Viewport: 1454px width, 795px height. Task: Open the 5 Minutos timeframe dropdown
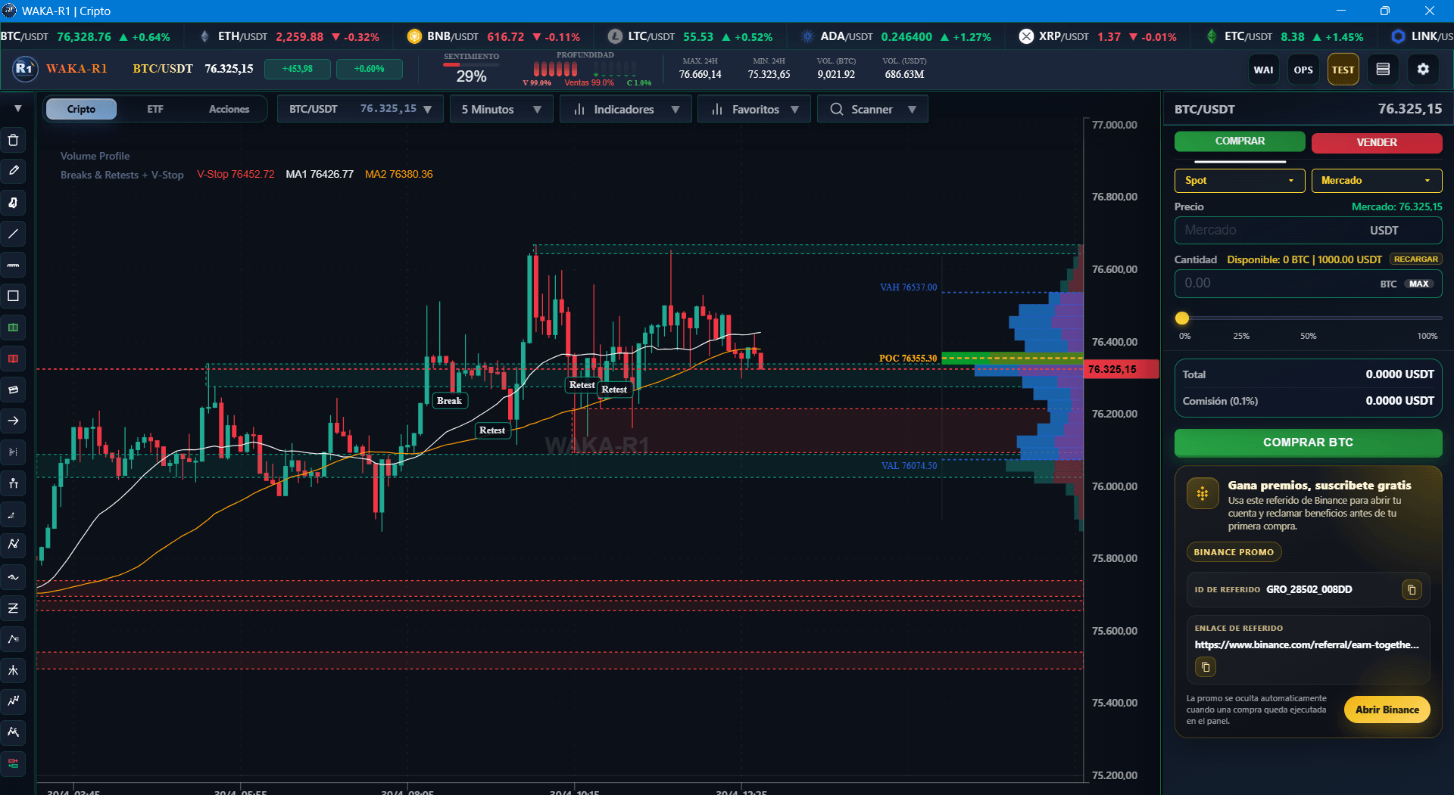[501, 109]
